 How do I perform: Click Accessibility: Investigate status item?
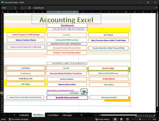pyautogui.click(x=18, y=119)
